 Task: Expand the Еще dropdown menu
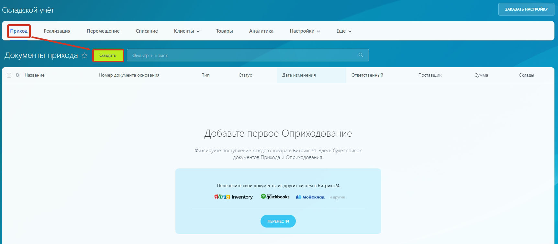point(344,31)
